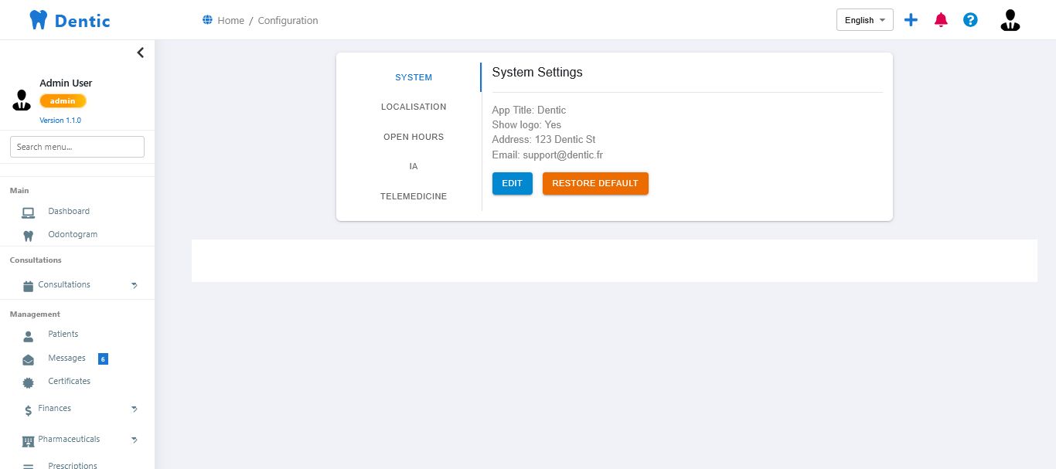Open the English language dropdown
The image size is (1056, 469).
coord(864,20)
